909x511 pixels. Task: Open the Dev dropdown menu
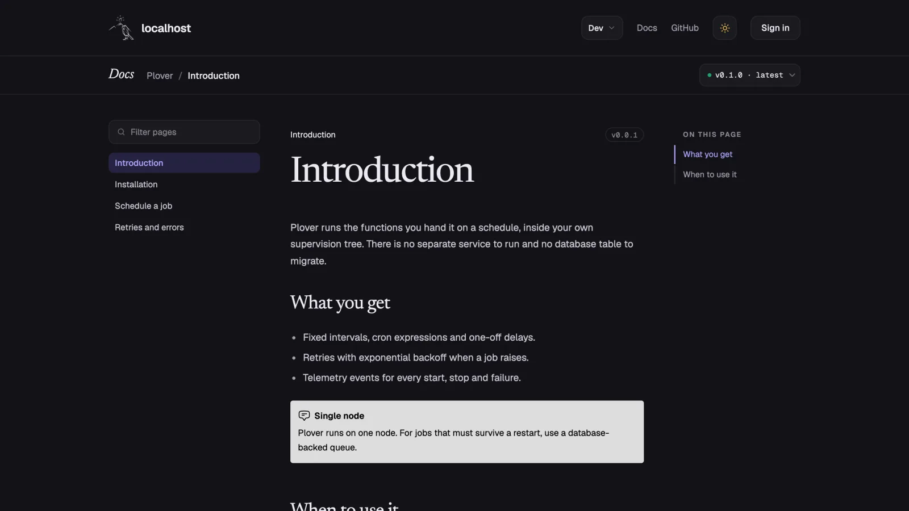[602, 28]
